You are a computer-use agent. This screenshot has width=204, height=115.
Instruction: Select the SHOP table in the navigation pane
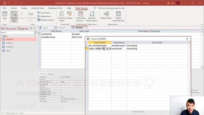(18, 51)
